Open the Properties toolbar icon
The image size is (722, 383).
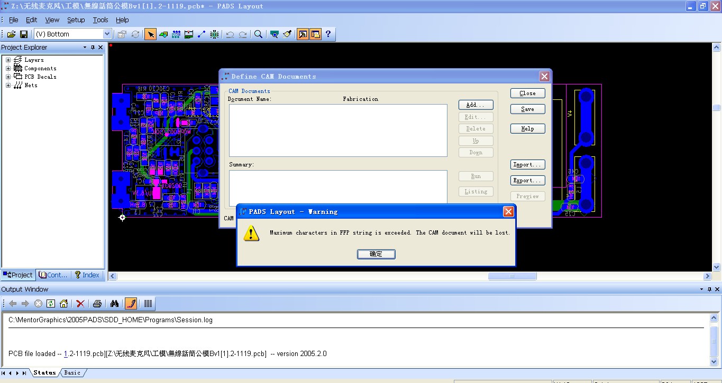[122, 34]
